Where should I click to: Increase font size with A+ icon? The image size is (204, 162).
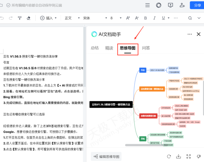coord(128,18)
